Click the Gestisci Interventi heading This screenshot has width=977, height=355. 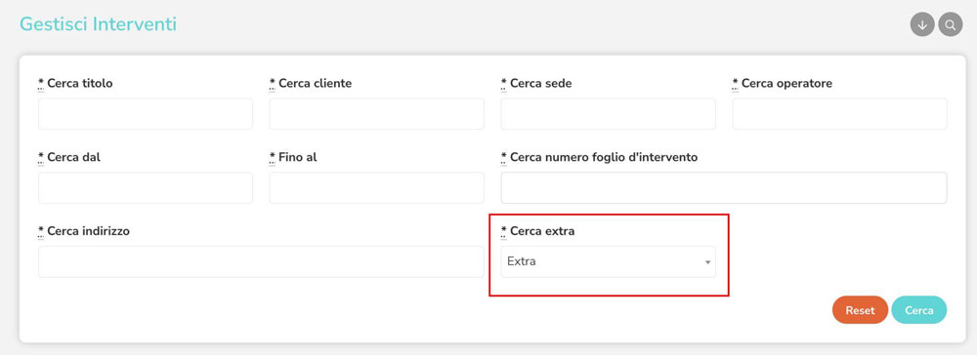coord(99,24)
